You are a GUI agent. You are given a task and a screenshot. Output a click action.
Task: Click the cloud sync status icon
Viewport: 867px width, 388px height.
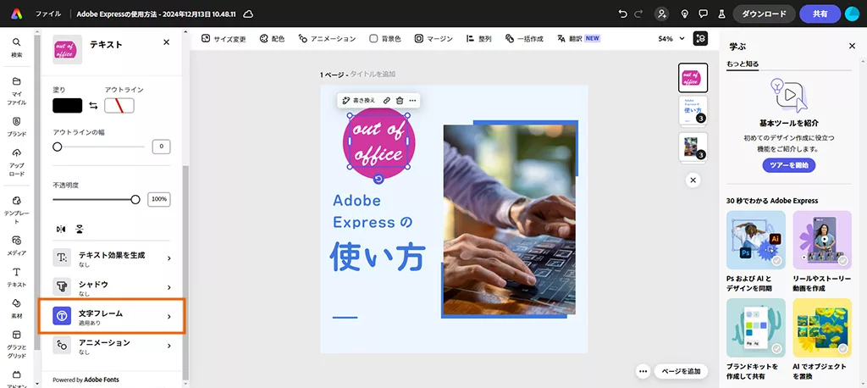248,14
